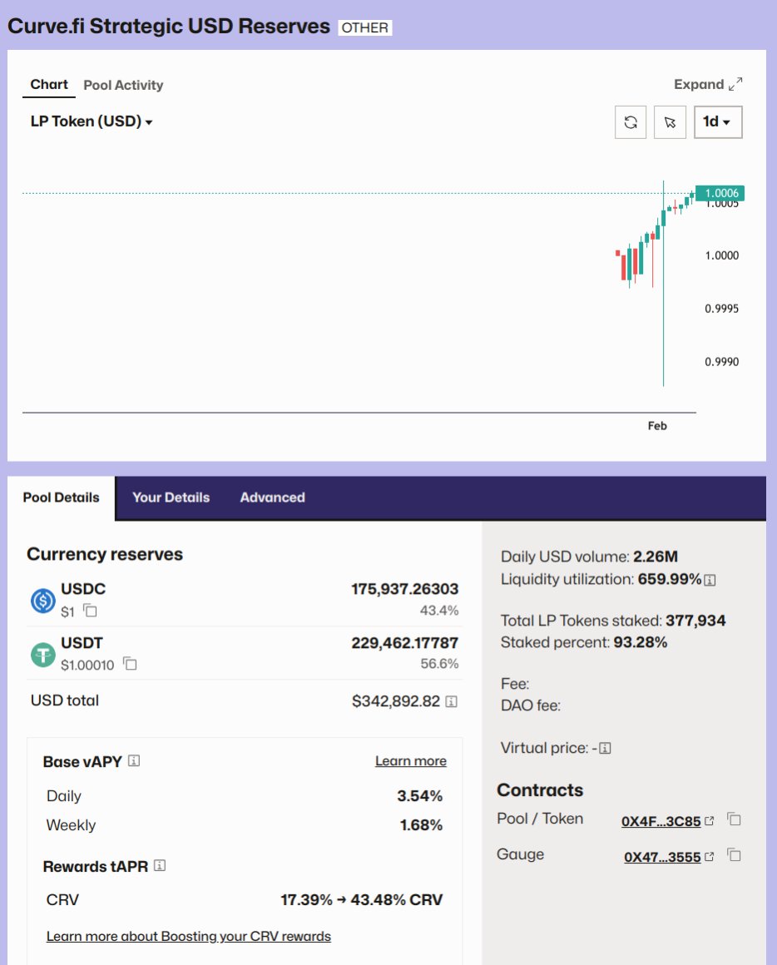Click the OTHER pool category badge

[x=365, y=27]
